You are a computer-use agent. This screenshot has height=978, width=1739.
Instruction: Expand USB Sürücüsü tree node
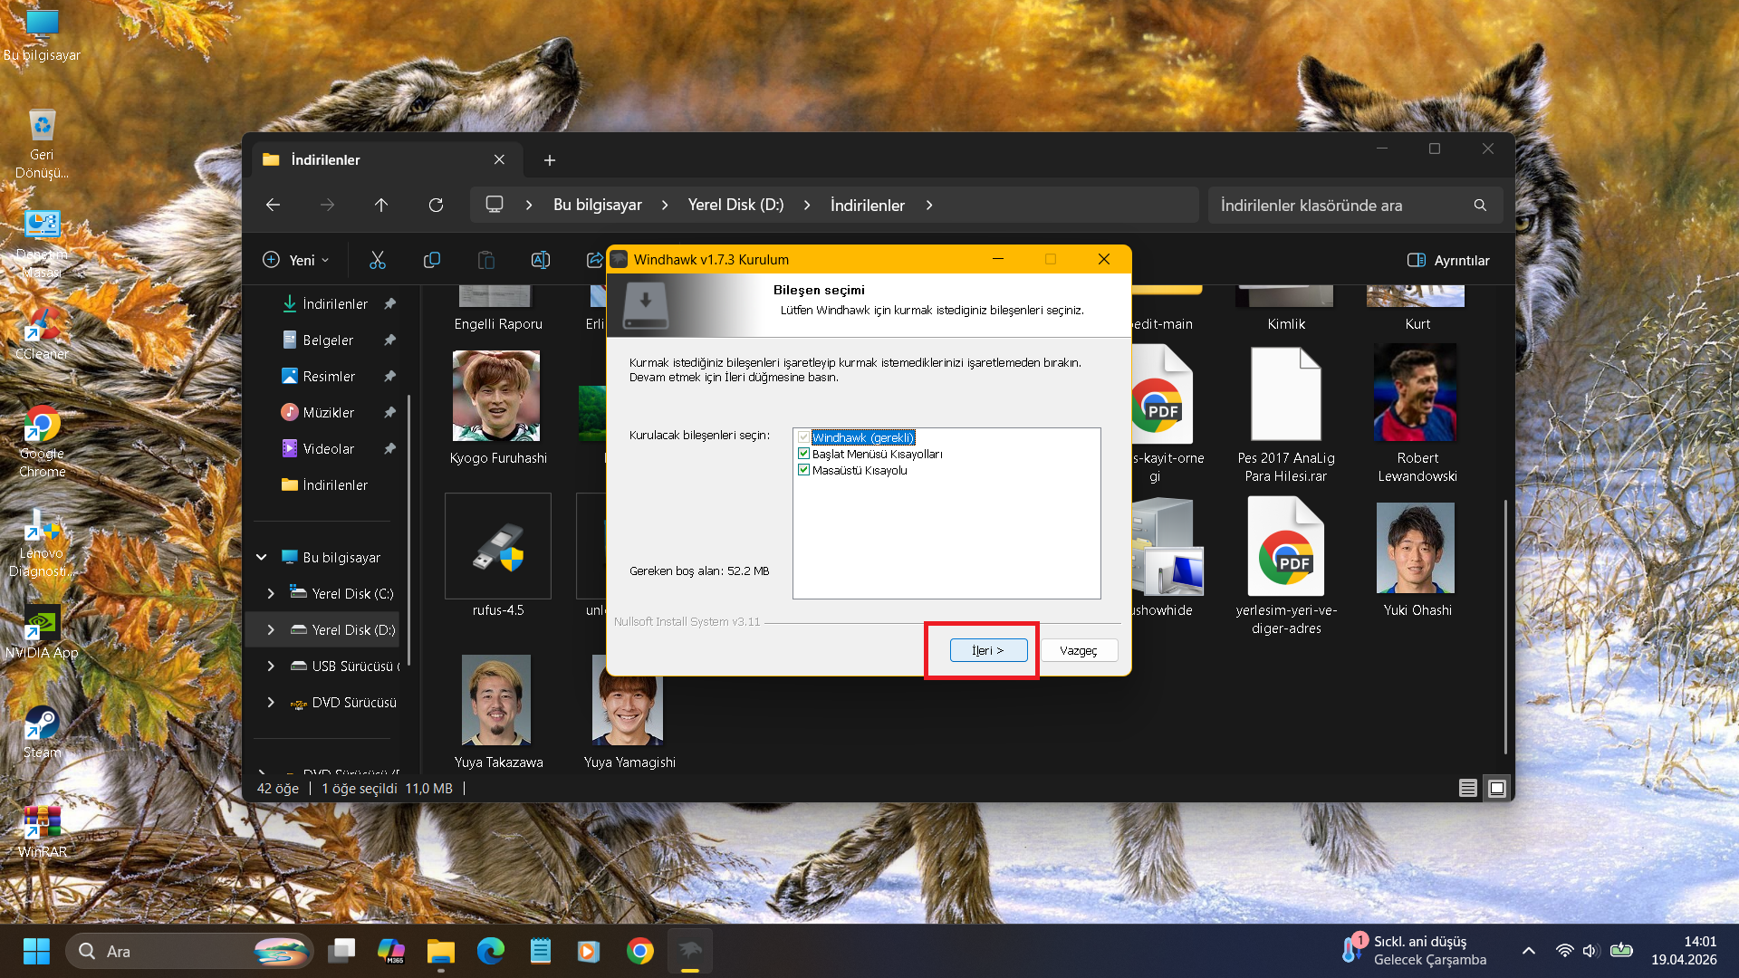coord(271,666)
